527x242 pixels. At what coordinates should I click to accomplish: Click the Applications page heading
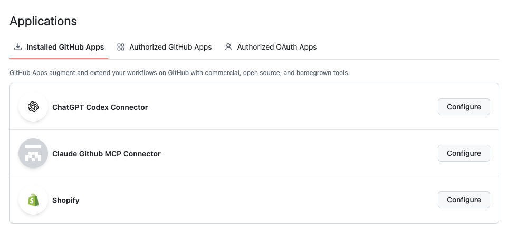[43, 21]
